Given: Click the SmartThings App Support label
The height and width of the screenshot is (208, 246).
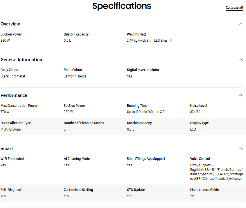Looking at the screenshot, I should (146, 159).
